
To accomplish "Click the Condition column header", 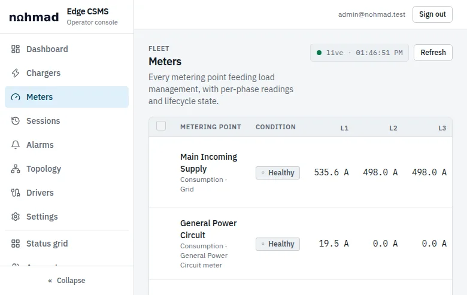I will 275,127.
